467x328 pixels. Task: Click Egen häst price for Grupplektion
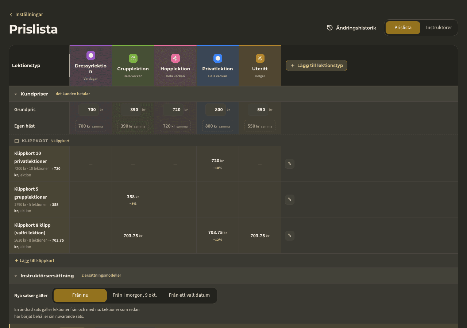pyautogui.click(x=133, y=126)
